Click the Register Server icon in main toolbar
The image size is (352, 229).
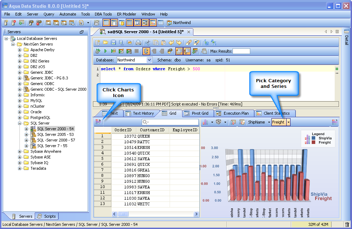[6, 23]
